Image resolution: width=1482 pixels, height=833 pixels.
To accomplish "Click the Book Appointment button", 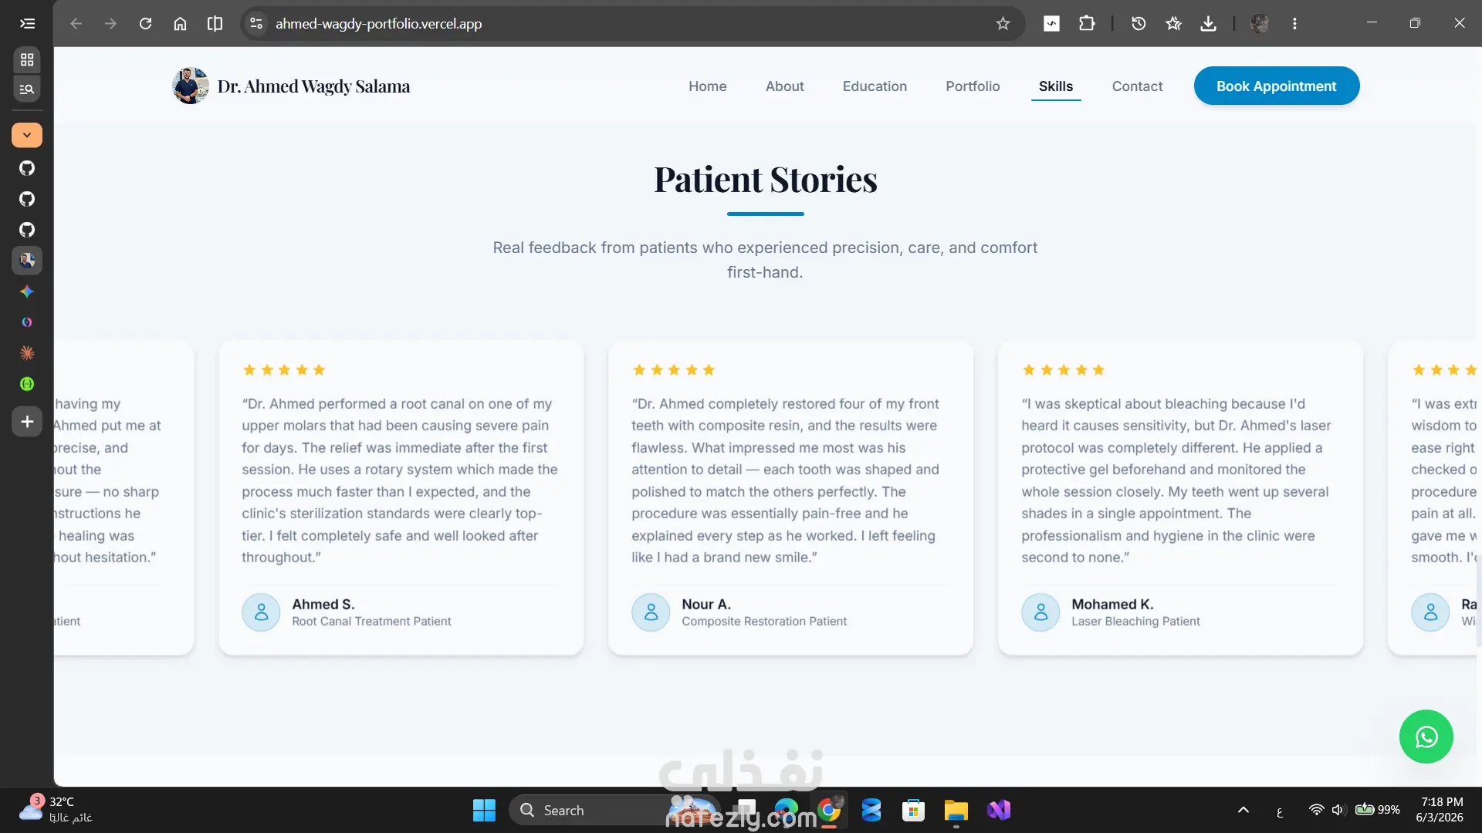I will coord(1277,86).
